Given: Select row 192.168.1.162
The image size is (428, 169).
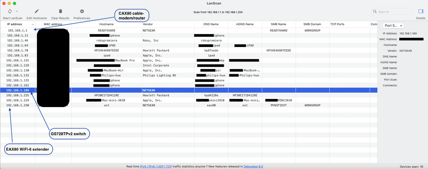Looking at the screenshot, I should pos(189,85).
